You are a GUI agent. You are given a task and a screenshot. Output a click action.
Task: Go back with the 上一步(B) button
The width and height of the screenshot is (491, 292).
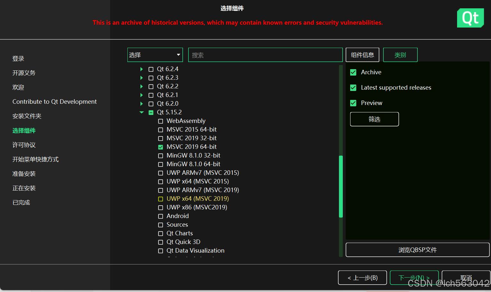(362, 278)
